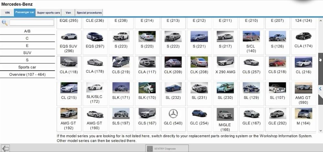Select the AMG GT (192) tile

click(x=69, y=119)
